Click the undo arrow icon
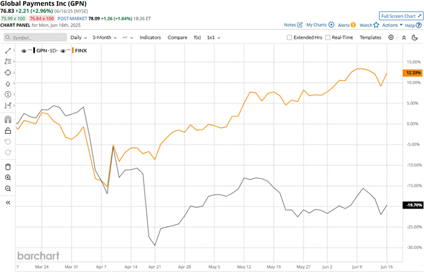 click(x=8, y=142)
